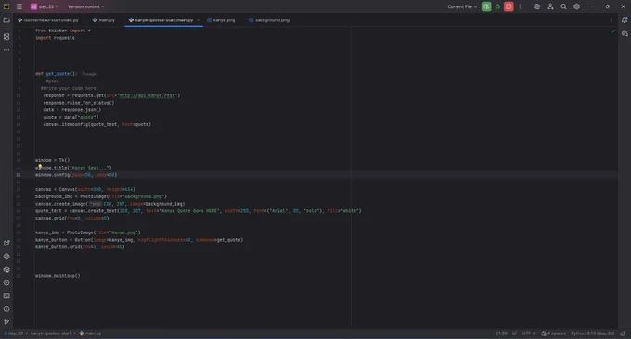Open the Problems tool window icon
Screen dimensions: 631x339
click(6, 308)
